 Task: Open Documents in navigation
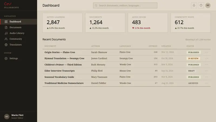18,27
